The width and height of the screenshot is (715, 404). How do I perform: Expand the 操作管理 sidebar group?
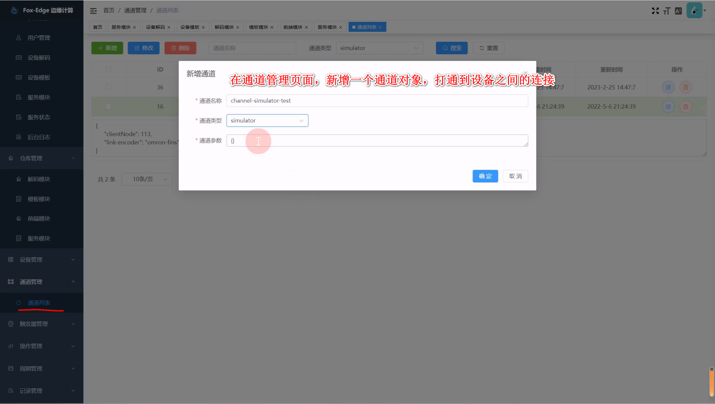[42, 346]
